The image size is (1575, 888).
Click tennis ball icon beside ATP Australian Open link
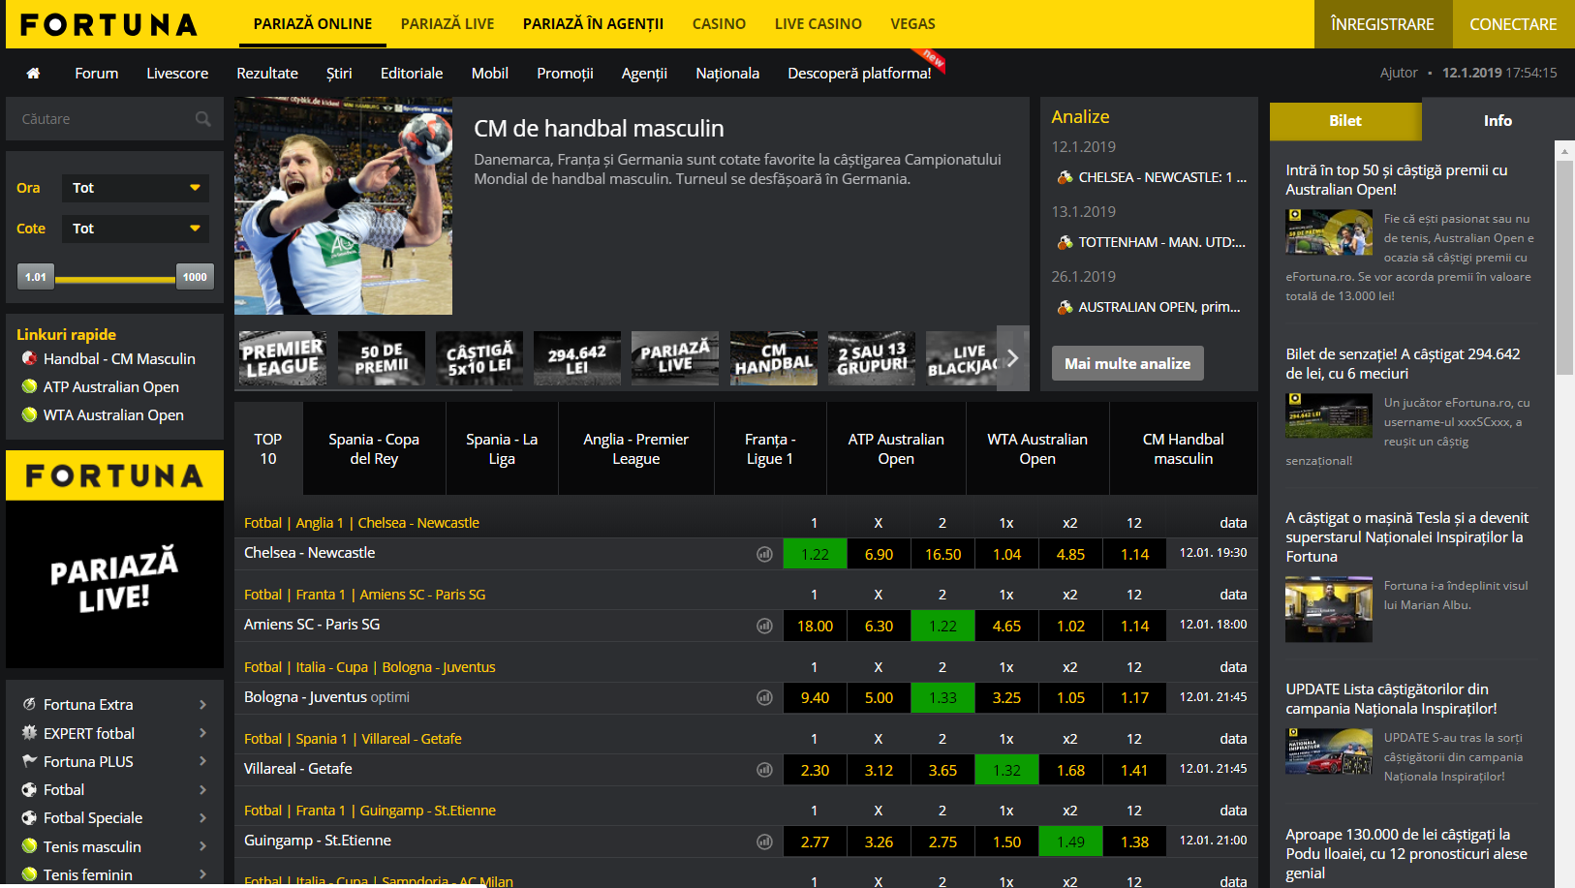point(29,386)
